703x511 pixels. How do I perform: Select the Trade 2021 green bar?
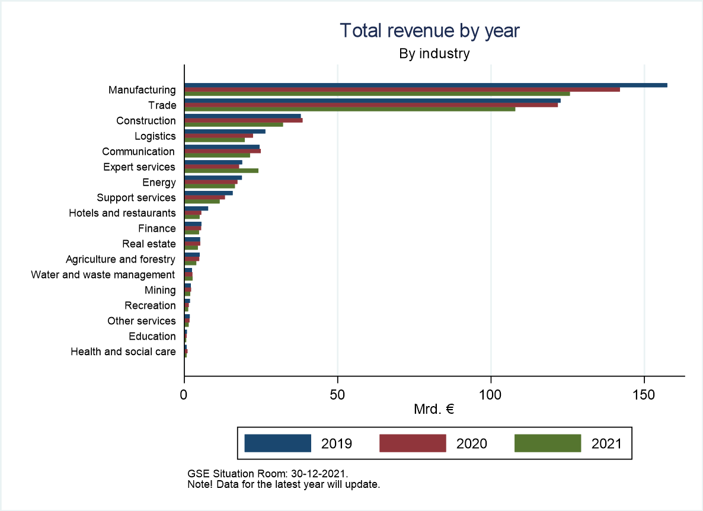(x=350, y=109)
